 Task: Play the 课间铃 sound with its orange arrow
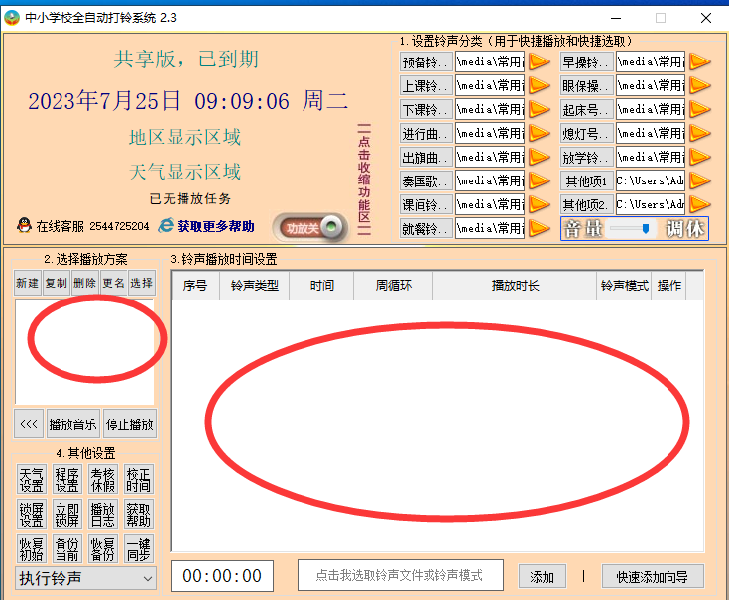tap(539, 204)
